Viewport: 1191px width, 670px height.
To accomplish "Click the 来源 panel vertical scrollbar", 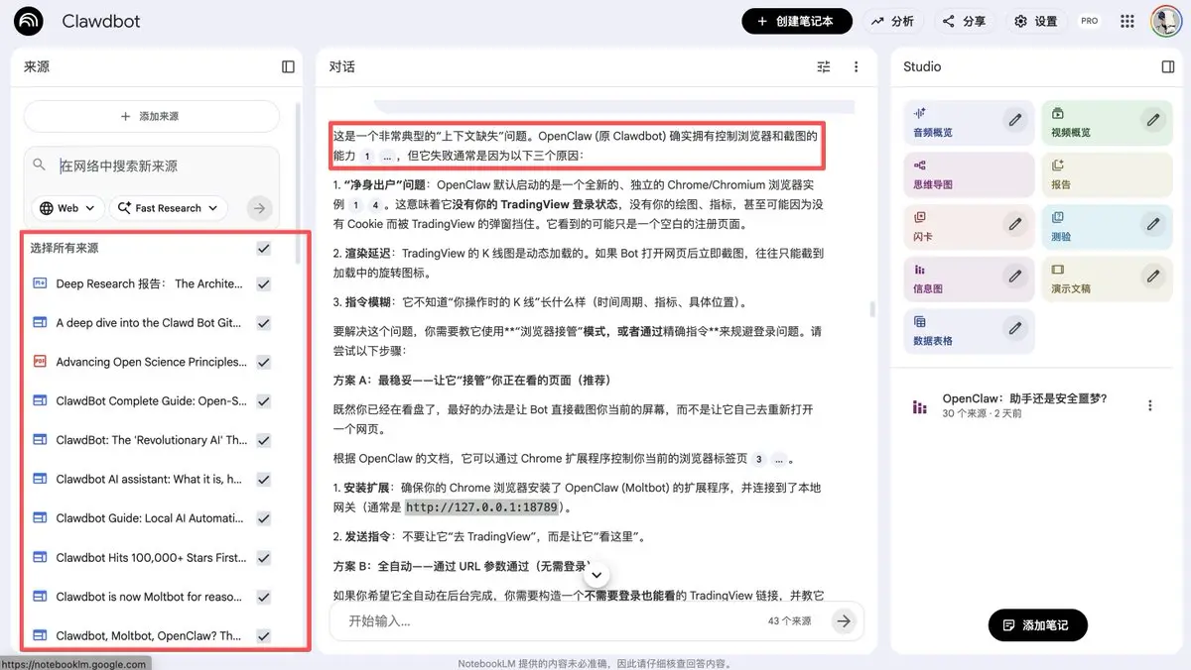I will click(x=299, y=183).
